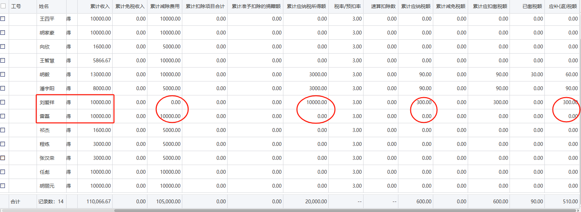Image resolution: width=581 pixels, height=212 pixels.
Task: Click the scrollbar right arrow at bottom
Action: pos(578,210)
